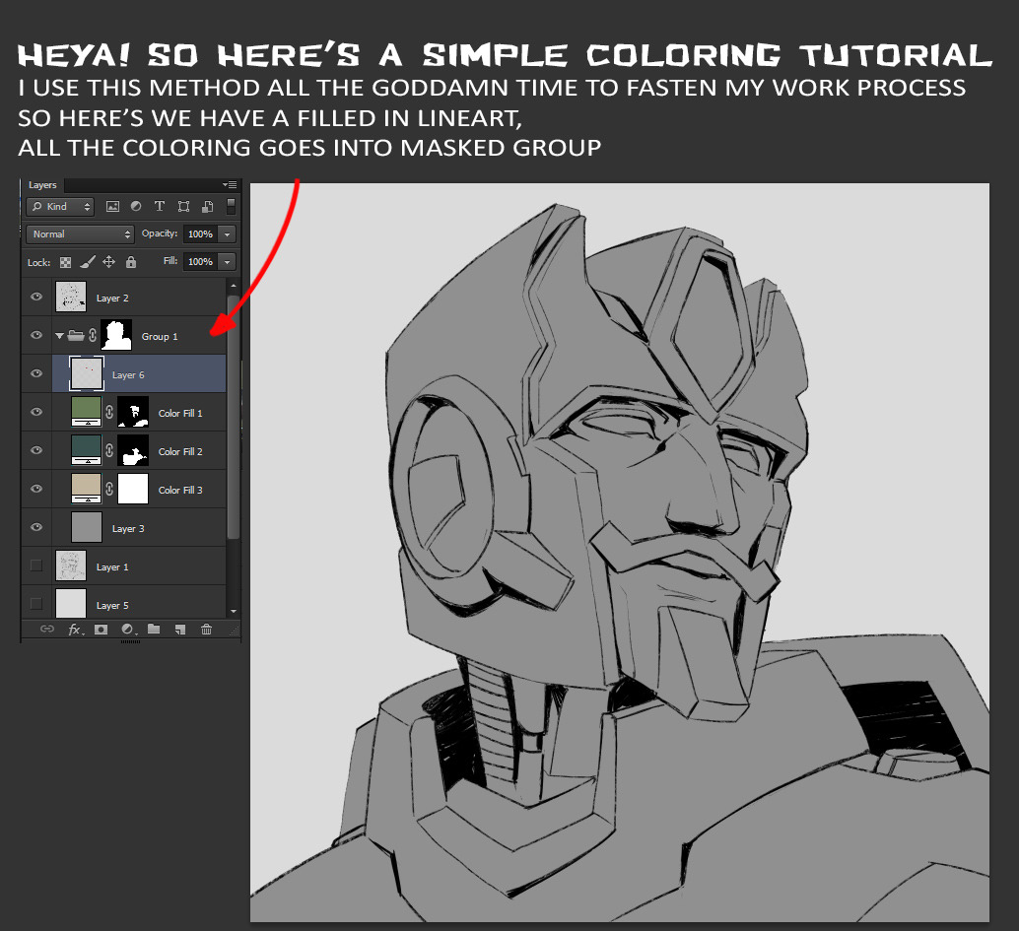This screenshot has height=931, width=1019.
Task: Select the Group 1 name
Action: tap(160, 337)
